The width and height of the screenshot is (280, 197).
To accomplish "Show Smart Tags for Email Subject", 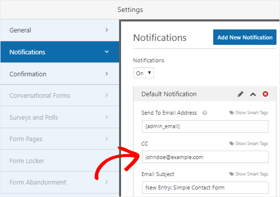I will pos(249,174).
